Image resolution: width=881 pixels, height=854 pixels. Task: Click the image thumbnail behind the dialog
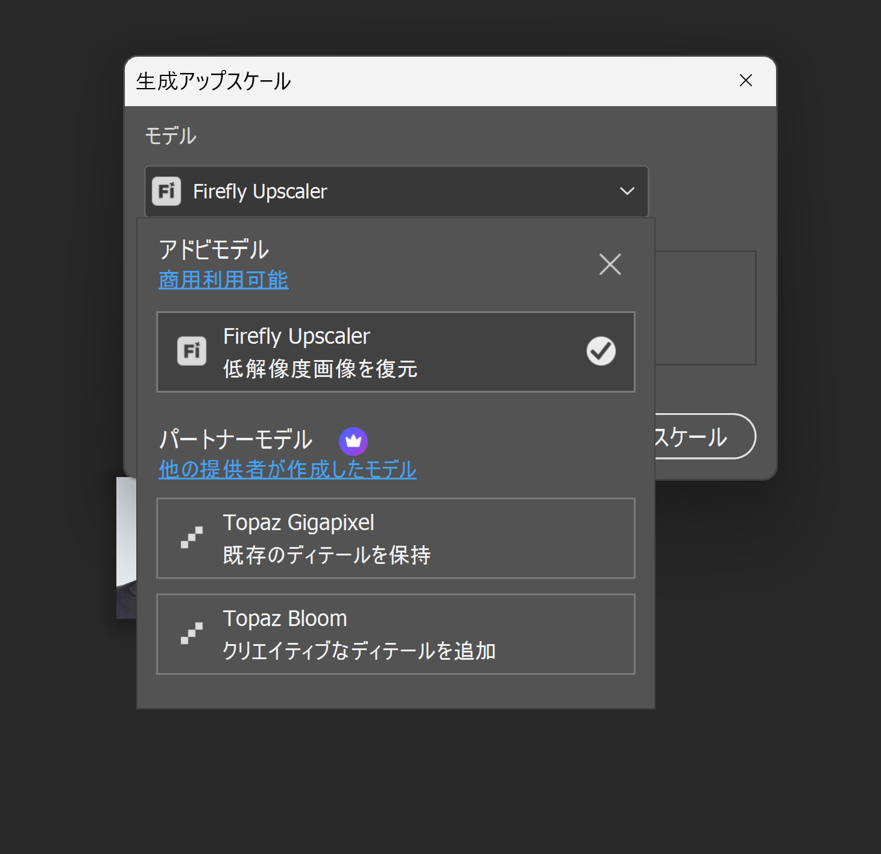point(127,548)
